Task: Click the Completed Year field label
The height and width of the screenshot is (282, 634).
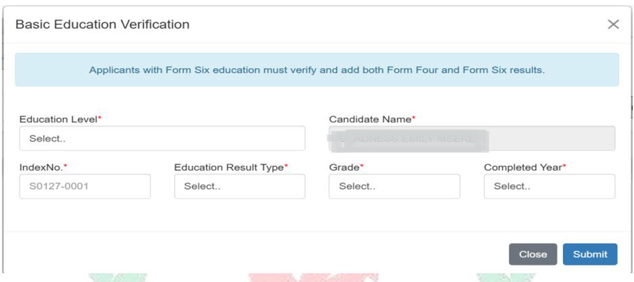Action: 523,168
